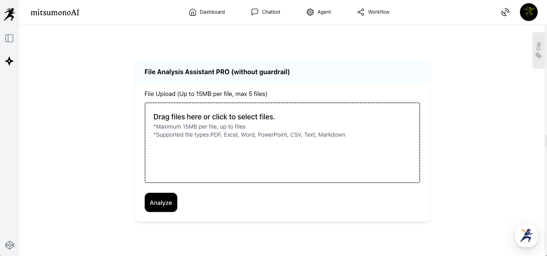
Task: Click the paperclip icon on Clip tab
Action: 539,56
